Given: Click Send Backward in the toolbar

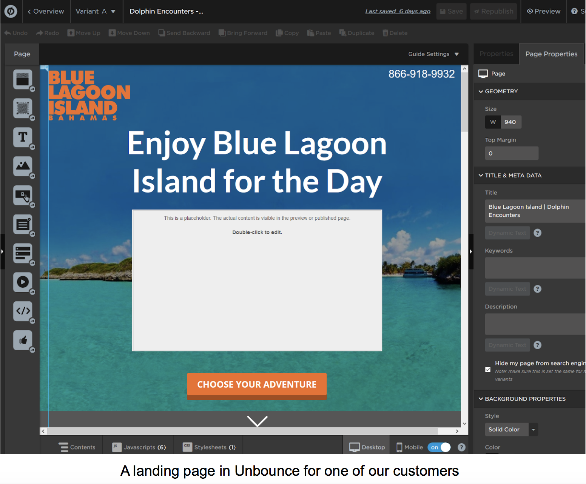Looking at the screenshot, I should [x=184, y=33].
